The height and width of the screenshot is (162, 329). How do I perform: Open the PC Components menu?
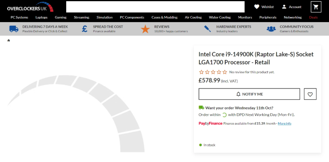(132, 17)
